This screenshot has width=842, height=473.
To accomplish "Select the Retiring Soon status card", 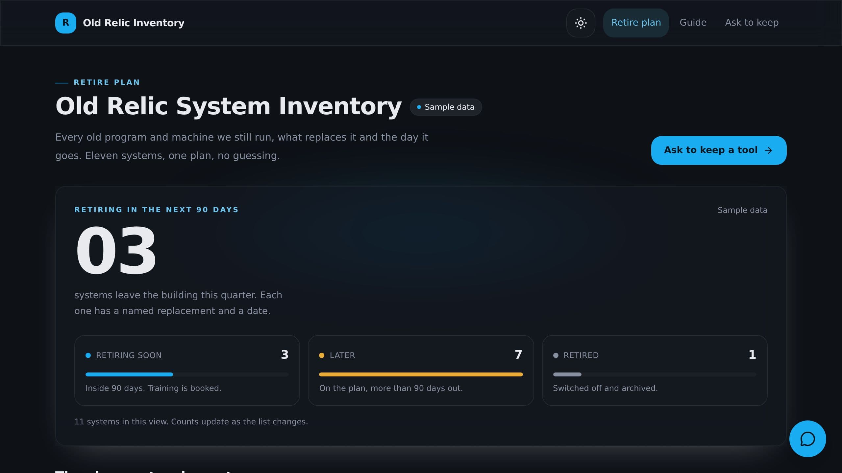I will (x=187, y=370).
